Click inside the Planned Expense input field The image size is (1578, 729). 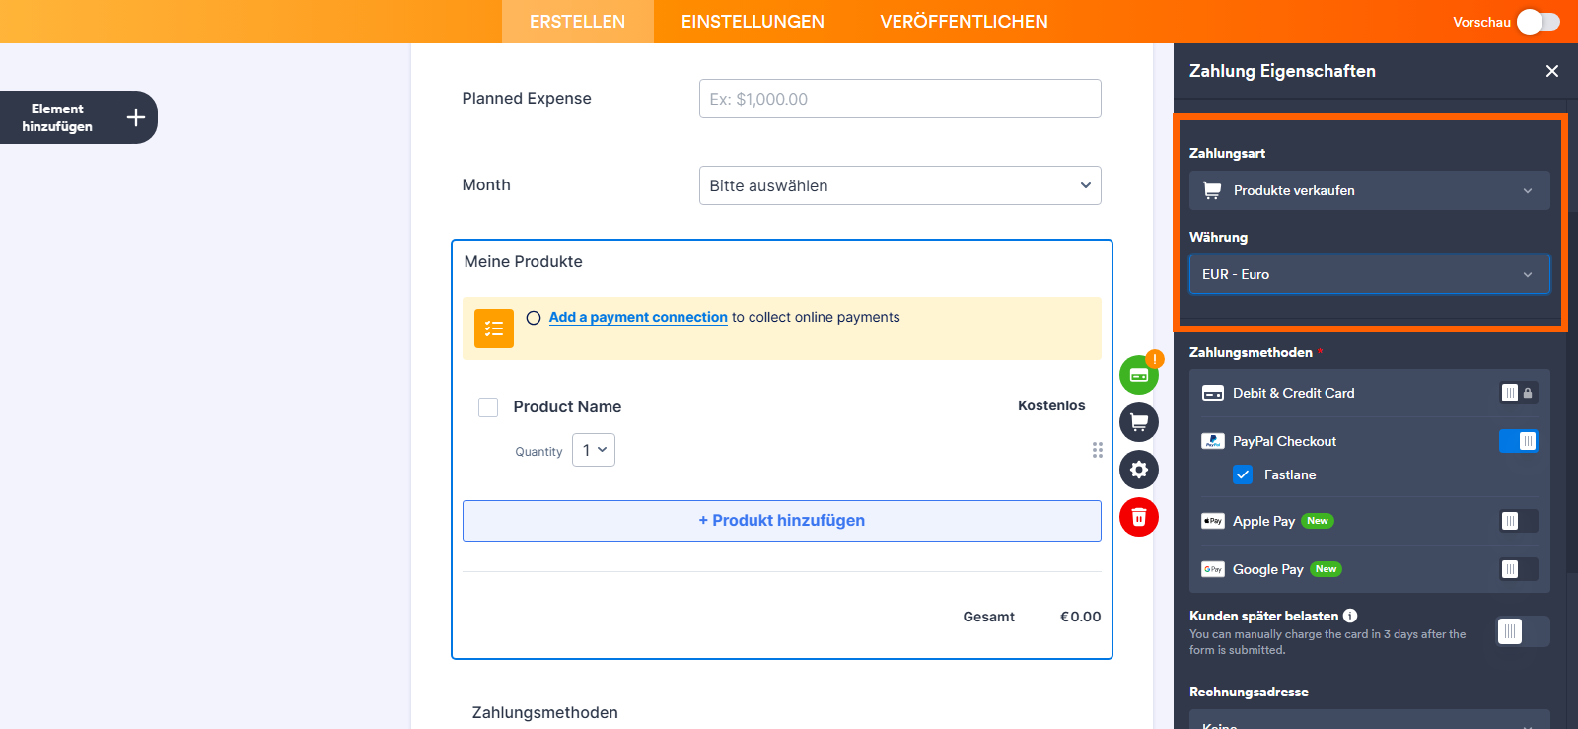(898, 98)
